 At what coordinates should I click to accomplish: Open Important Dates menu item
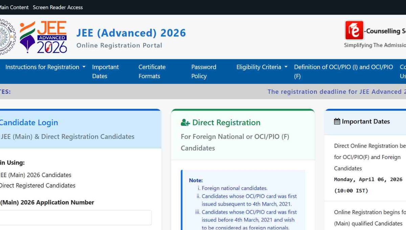tap(105, 71)
